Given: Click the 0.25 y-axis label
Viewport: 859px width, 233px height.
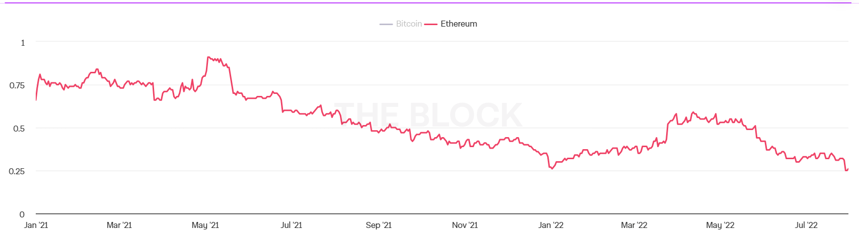Looking at the screenshot, I should [x=17, y=171].
